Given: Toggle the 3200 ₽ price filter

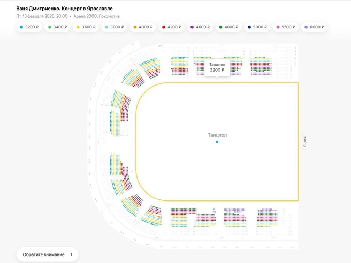Looking at the screenshot, I should [x=29, y=27].
